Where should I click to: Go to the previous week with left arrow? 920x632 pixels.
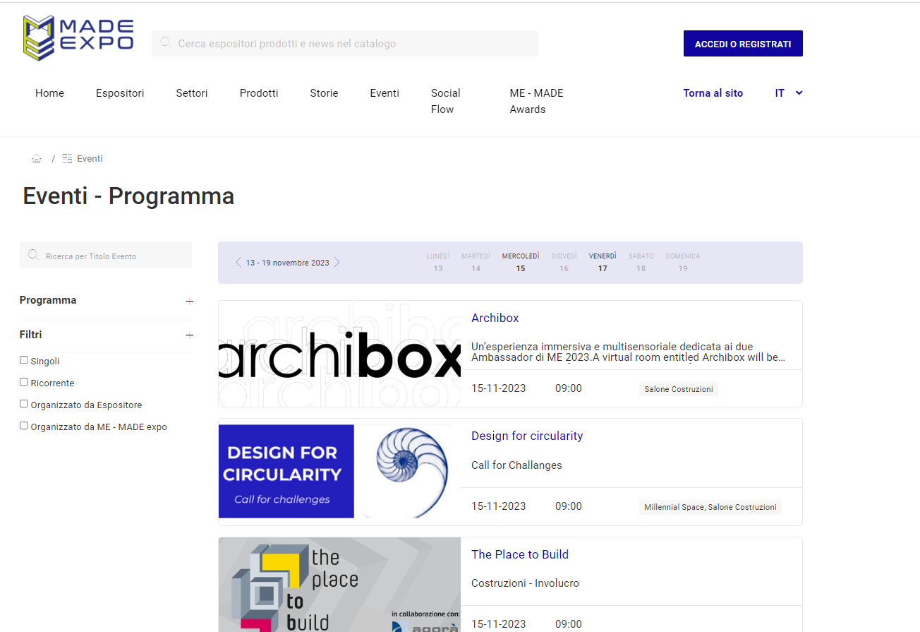pyautogui.click(x=238, y=263)
